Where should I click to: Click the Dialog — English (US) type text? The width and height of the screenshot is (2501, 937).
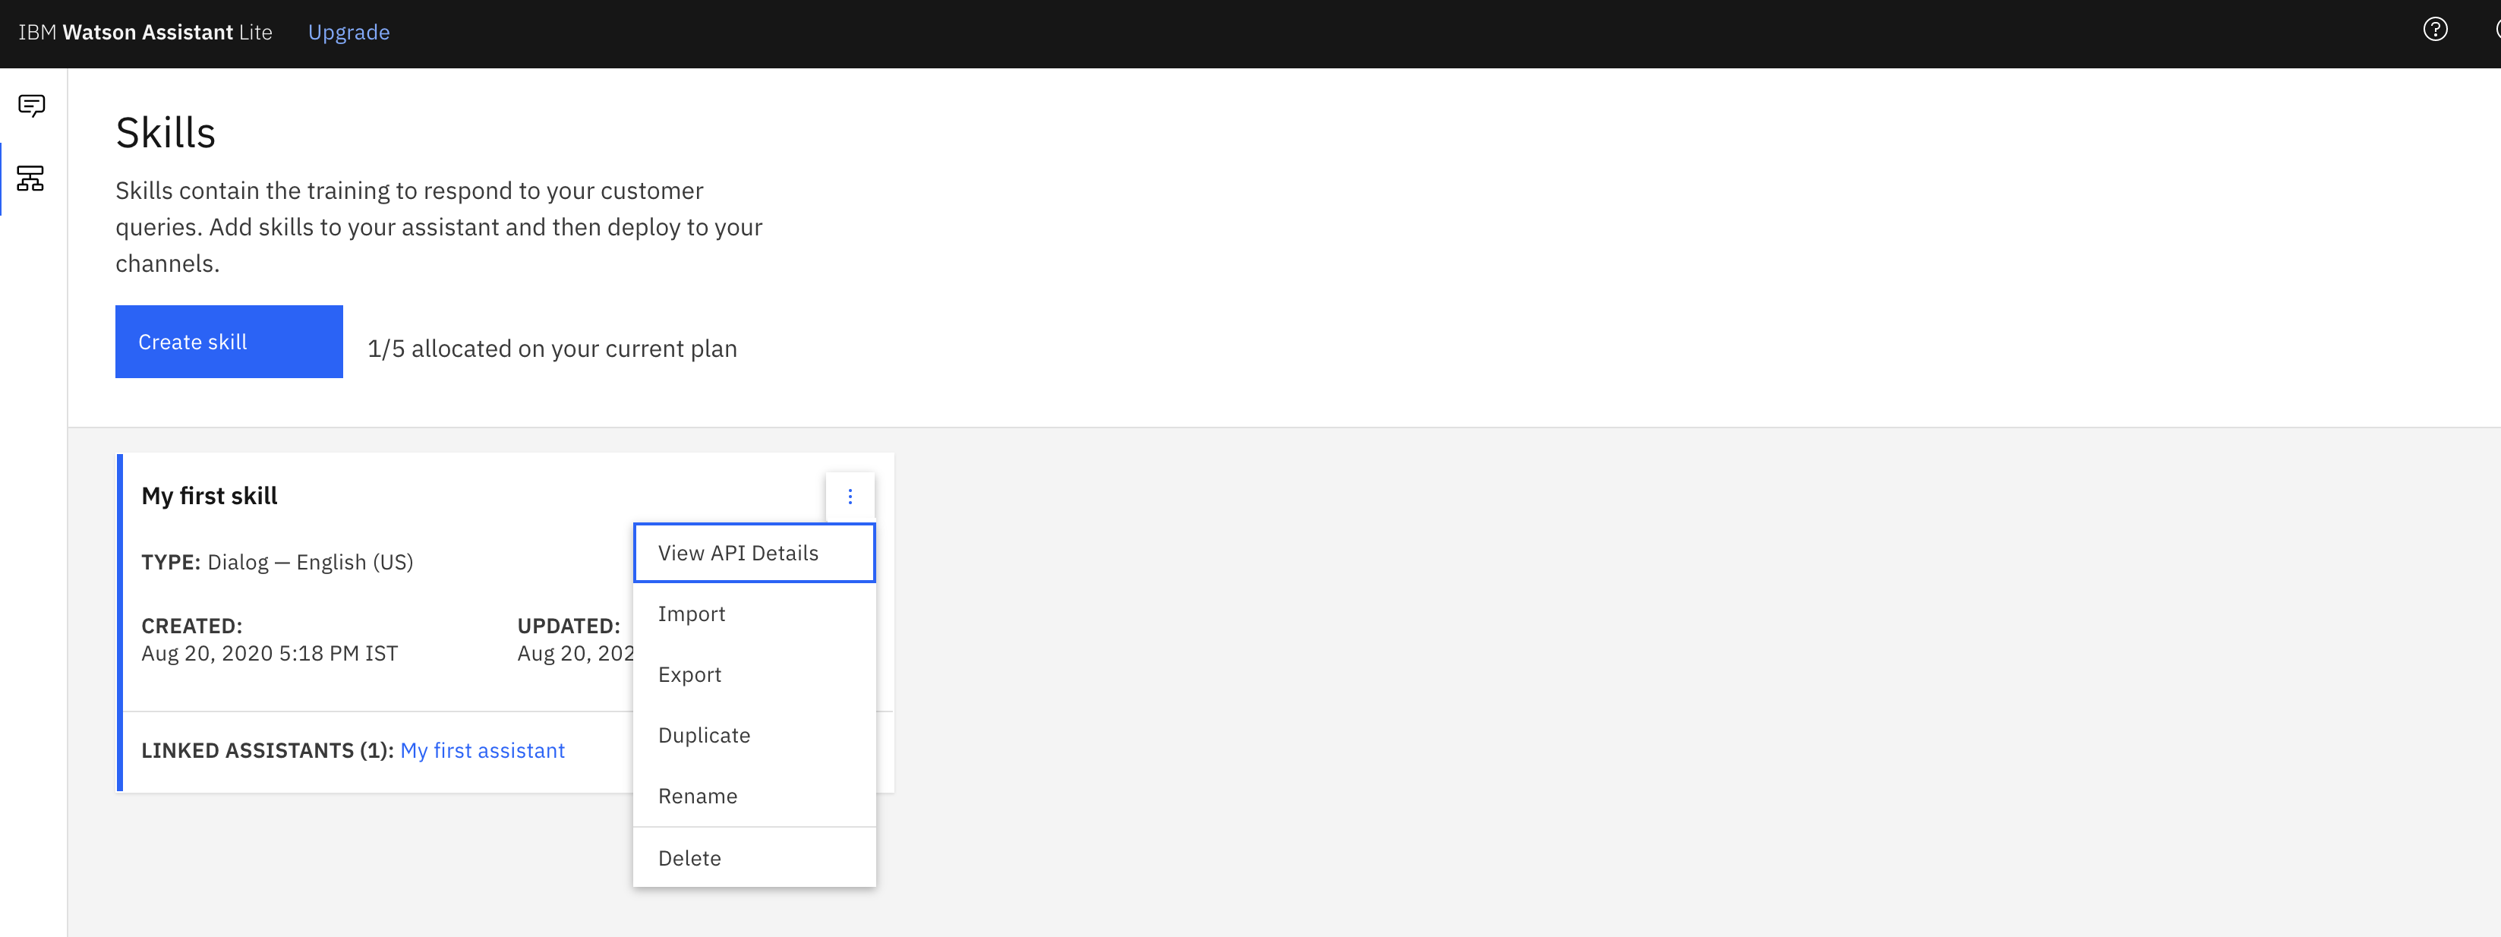pyautogui.click(x=311, y=561)
